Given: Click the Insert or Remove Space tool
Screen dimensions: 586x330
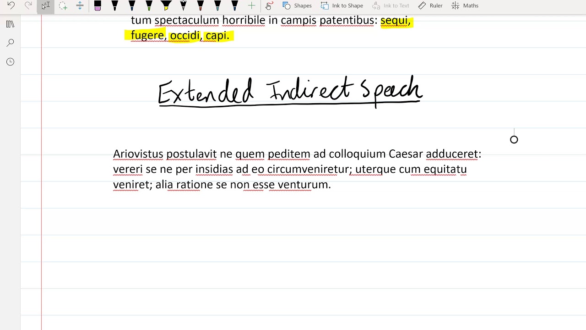Looking at the screenshot, I should click(x=80, y=5).
